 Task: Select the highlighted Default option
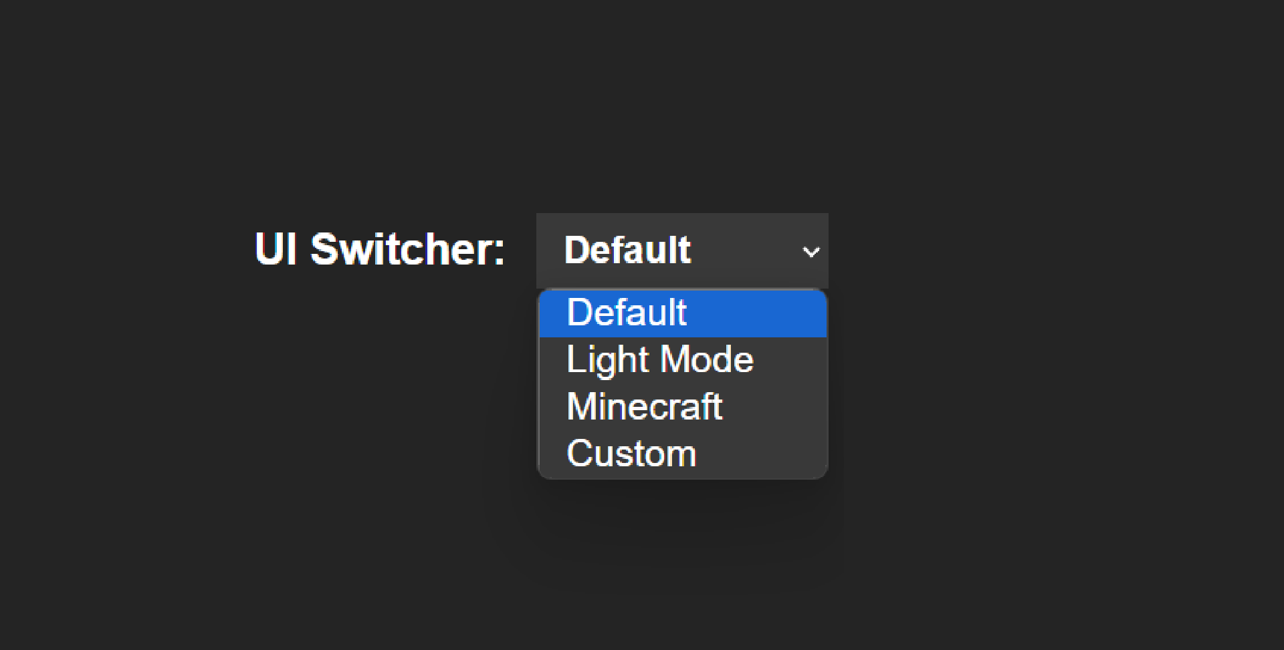[627, 313]
